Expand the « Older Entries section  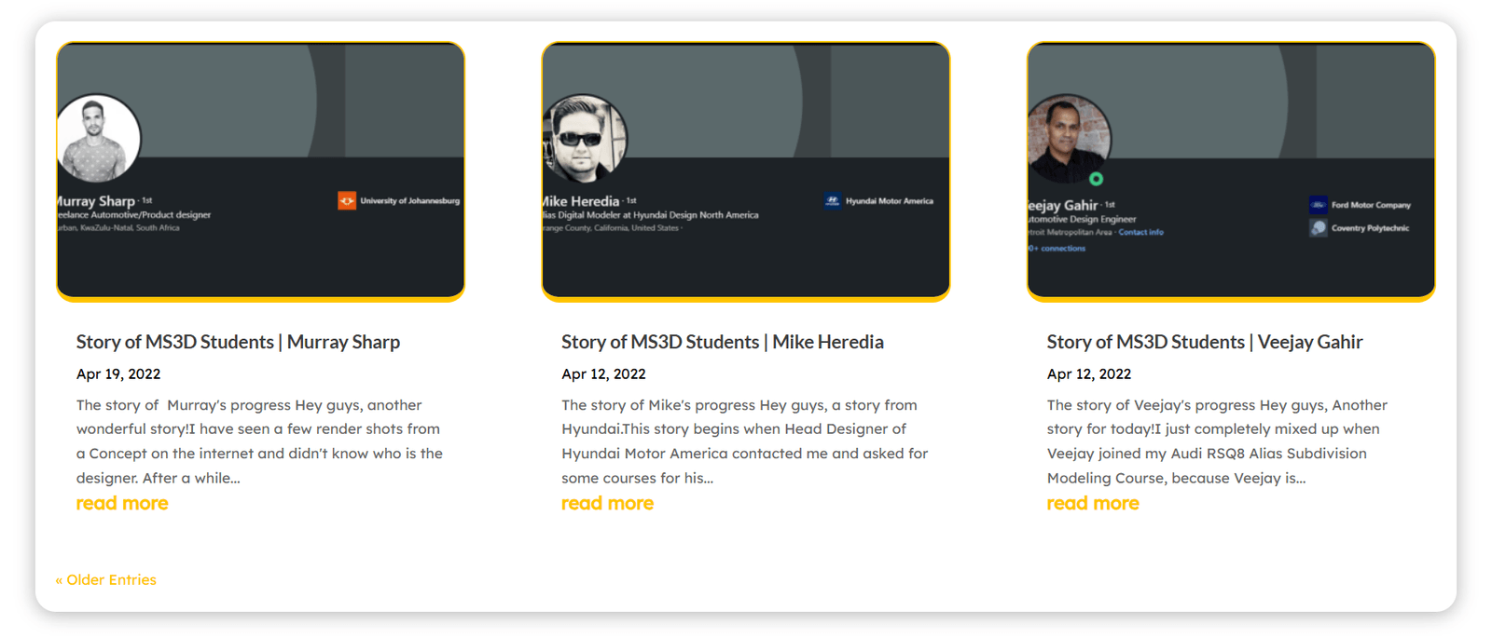pyautogui.click(x=106, y=579)
